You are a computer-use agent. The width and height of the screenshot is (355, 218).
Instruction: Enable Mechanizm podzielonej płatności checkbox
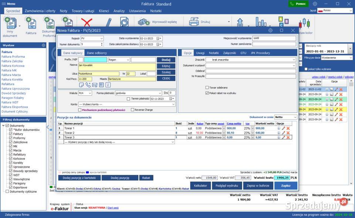(80, 110)
